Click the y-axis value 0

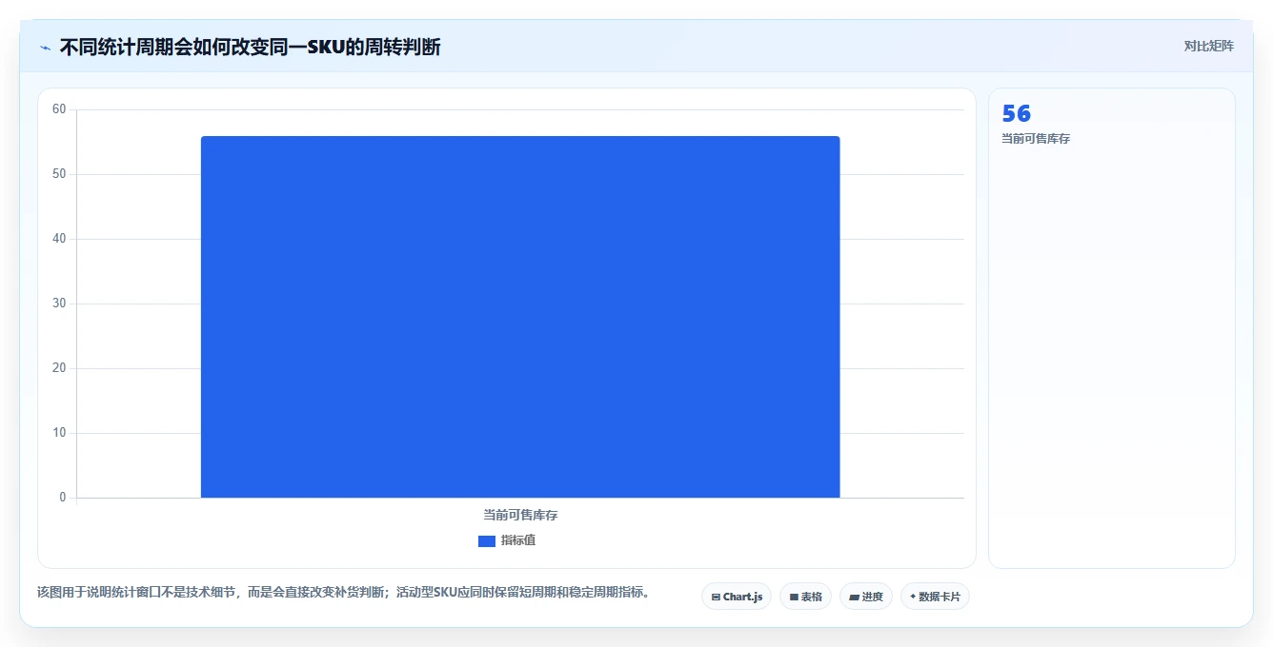(x=63, y=498)
